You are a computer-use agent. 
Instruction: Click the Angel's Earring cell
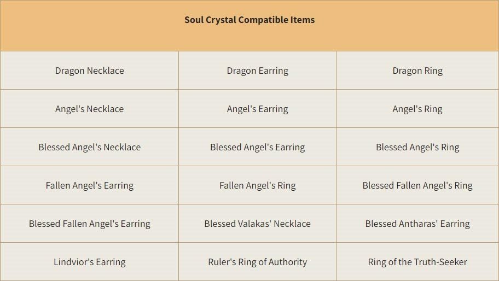click(258, 109)
